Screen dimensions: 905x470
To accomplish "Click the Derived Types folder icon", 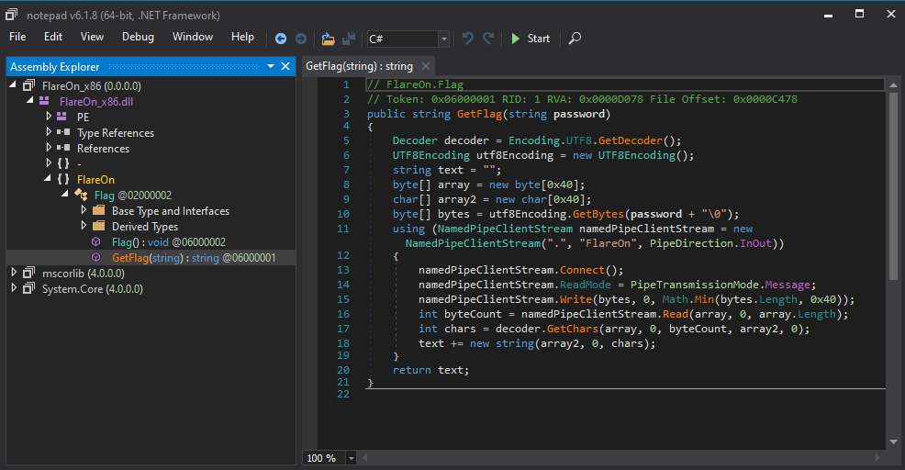I will [x=99, y=226].
